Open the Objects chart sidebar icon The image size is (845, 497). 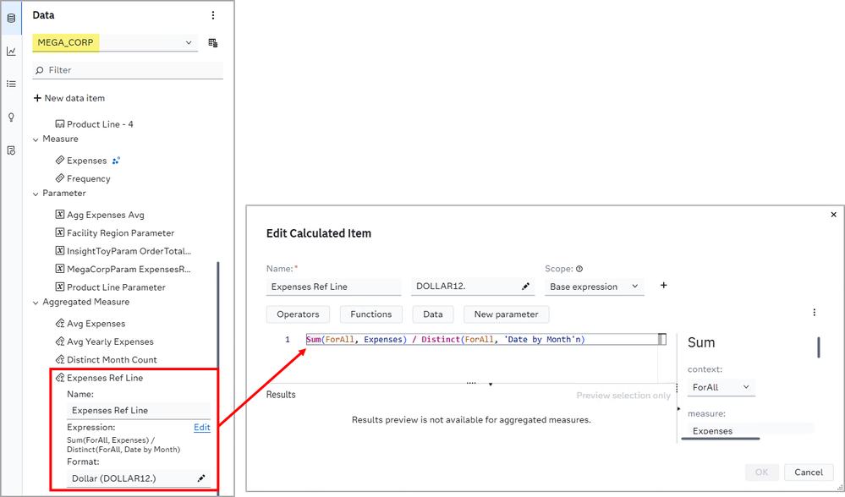11,52
